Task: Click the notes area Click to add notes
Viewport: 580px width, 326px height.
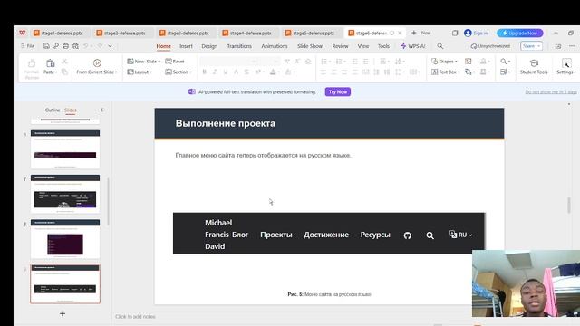Action: point(135,317)
